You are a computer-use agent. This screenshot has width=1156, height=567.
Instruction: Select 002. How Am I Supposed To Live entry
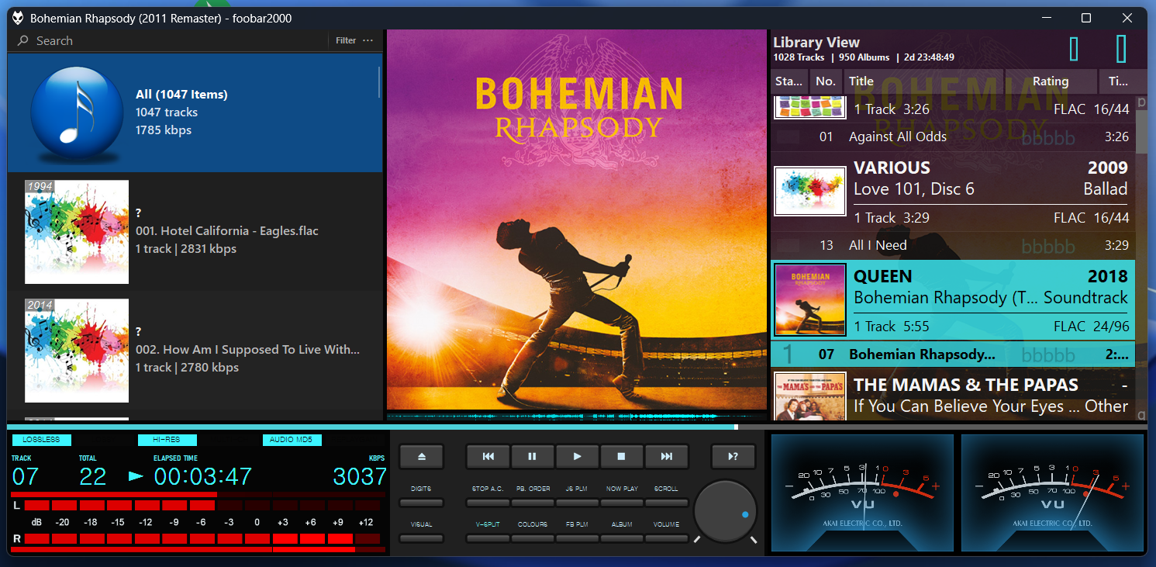[x=195, y=350]
